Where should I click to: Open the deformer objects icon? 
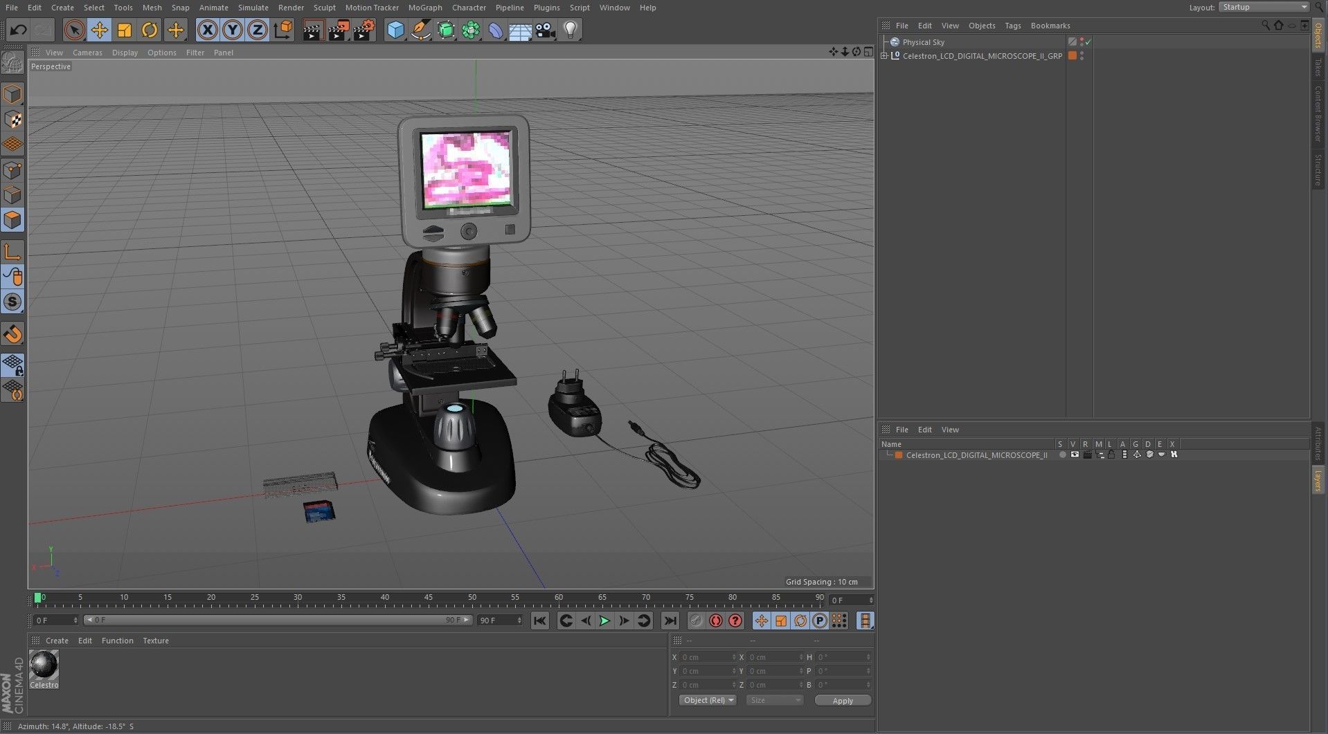pyautogui.click(x=496, y=30)
